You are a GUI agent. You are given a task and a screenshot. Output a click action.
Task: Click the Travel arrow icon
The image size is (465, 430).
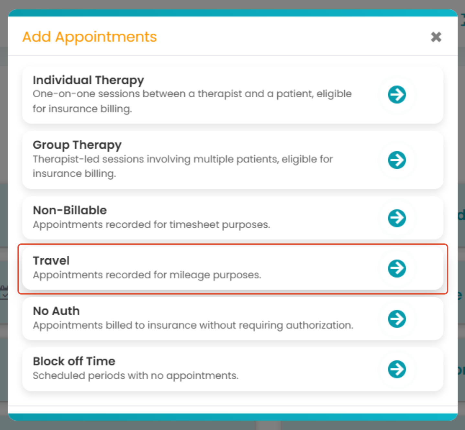(397, 268)
